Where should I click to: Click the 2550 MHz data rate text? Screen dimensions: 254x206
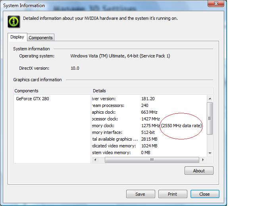coord(181,126)
